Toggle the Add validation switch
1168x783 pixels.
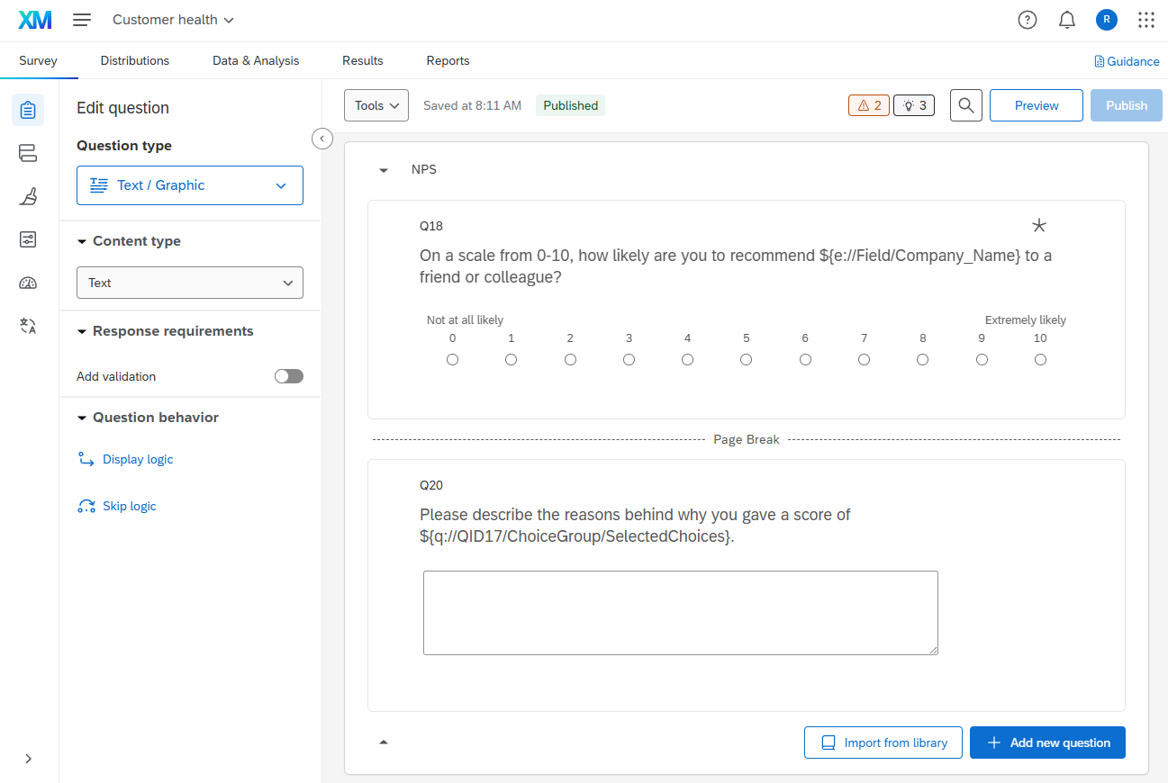pos(289,376)
